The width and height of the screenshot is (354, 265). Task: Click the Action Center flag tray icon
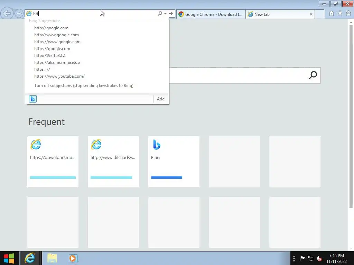click(302, 258)
